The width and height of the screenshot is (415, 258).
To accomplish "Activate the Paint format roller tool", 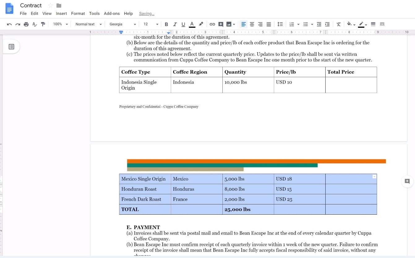I will tap(43, 24).
